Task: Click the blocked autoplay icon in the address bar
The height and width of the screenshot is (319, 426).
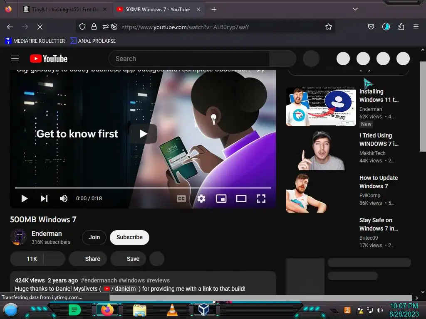Action: tap(114, 27)
